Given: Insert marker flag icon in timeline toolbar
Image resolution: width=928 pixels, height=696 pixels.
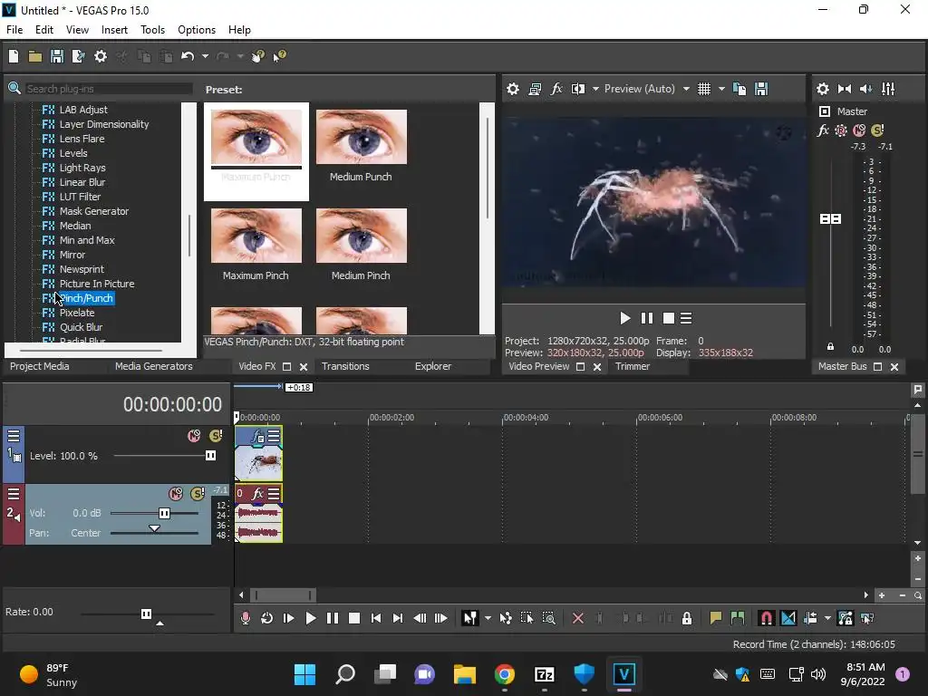Looking at the screenshot, I should tap(716, 618).
